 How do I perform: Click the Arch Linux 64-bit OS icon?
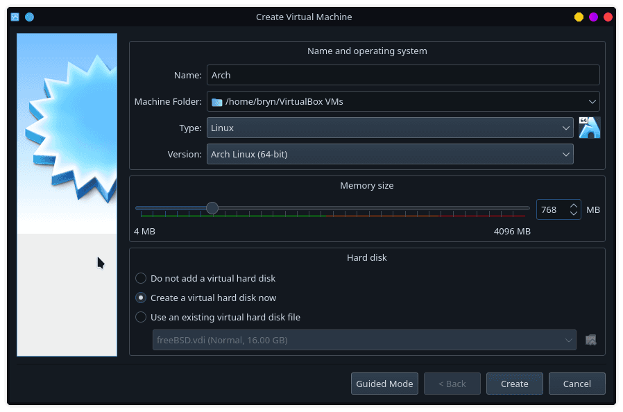coord(589,128)
